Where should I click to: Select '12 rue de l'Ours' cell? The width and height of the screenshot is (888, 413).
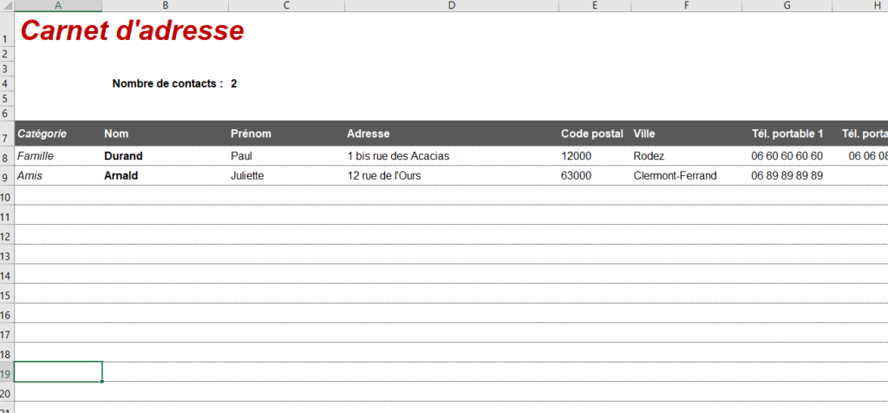tap(451, 176)
